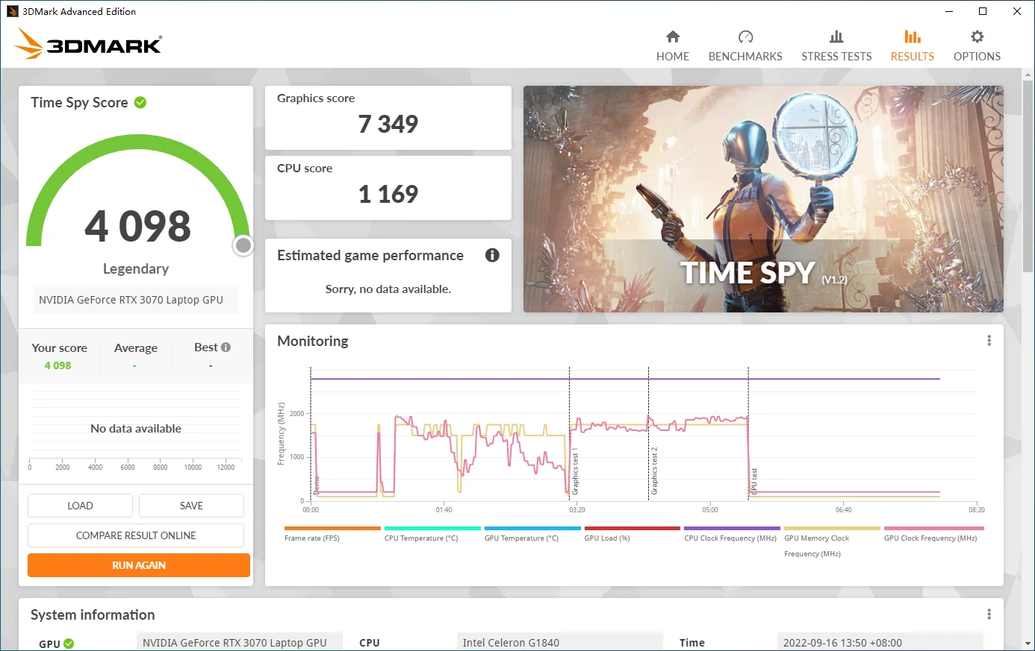Click the Time Spy banner image
Screen dimensions: 1035x651
click(x=763, y=199)
